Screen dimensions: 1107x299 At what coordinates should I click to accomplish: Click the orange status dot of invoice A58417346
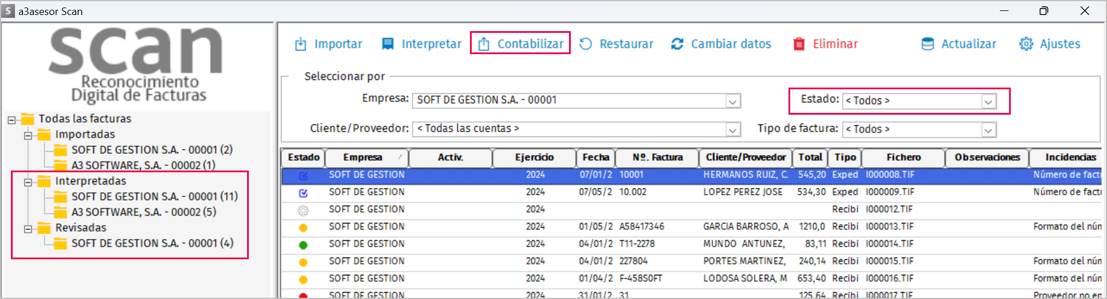[304, 228]
